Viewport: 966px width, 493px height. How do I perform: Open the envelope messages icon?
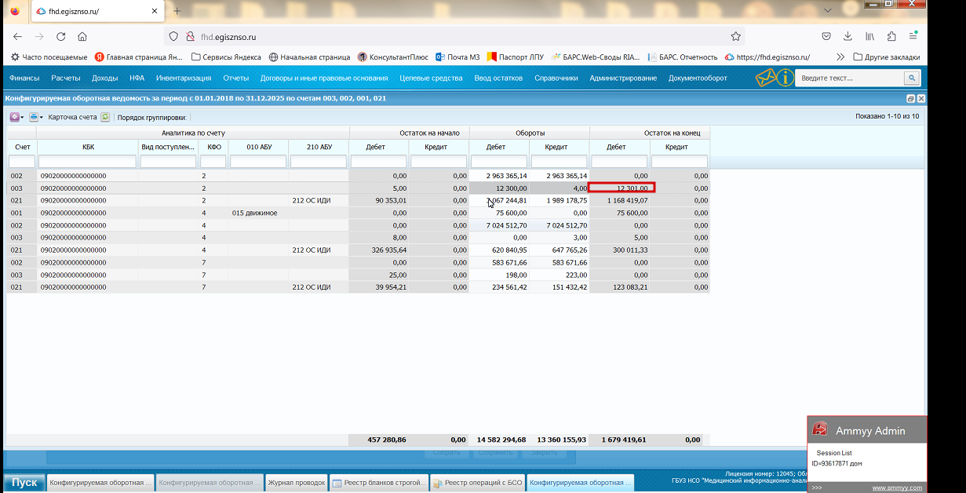[764, 78]
